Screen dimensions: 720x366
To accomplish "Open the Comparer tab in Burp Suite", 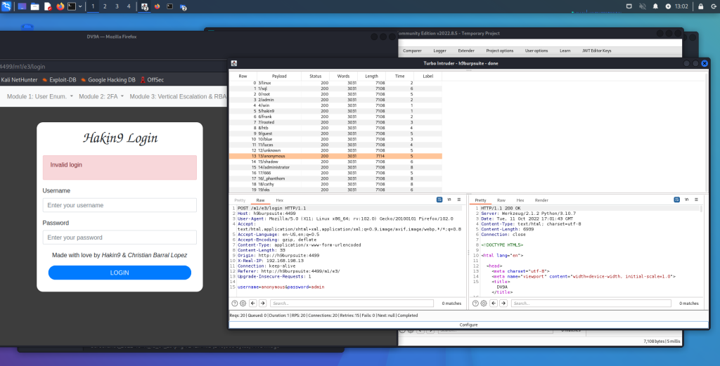I will [x=412, y=51].
